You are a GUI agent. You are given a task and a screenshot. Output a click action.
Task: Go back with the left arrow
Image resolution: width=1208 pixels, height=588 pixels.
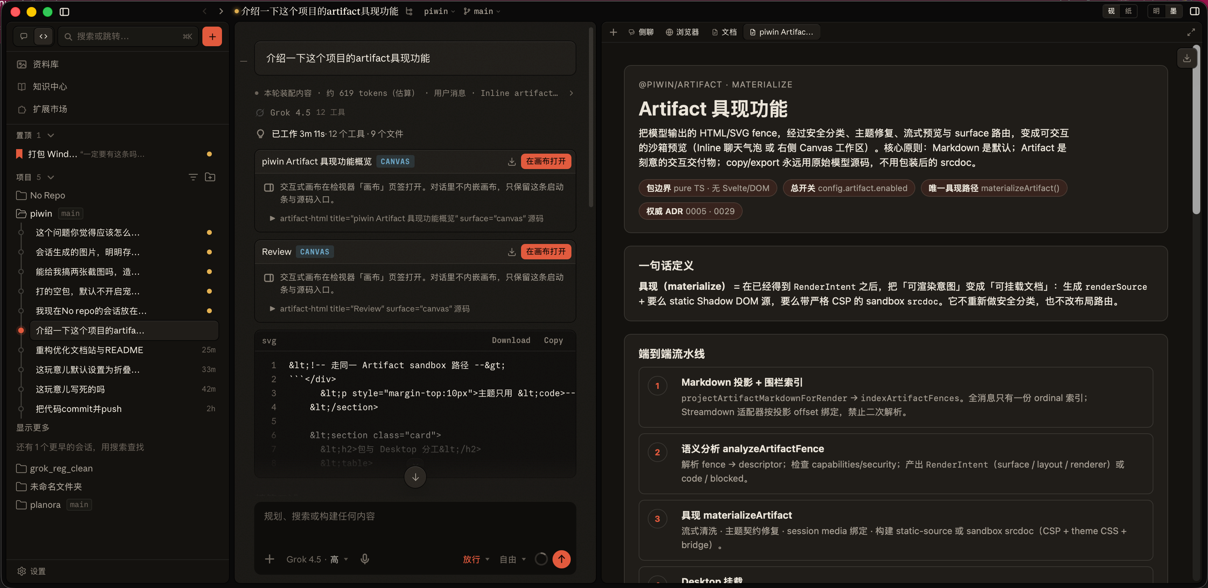click(204, 11)
